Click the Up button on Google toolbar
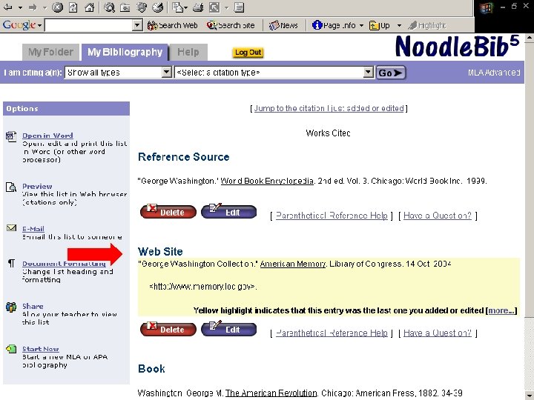This screenshot has width=534, height=400. point(380,25)
